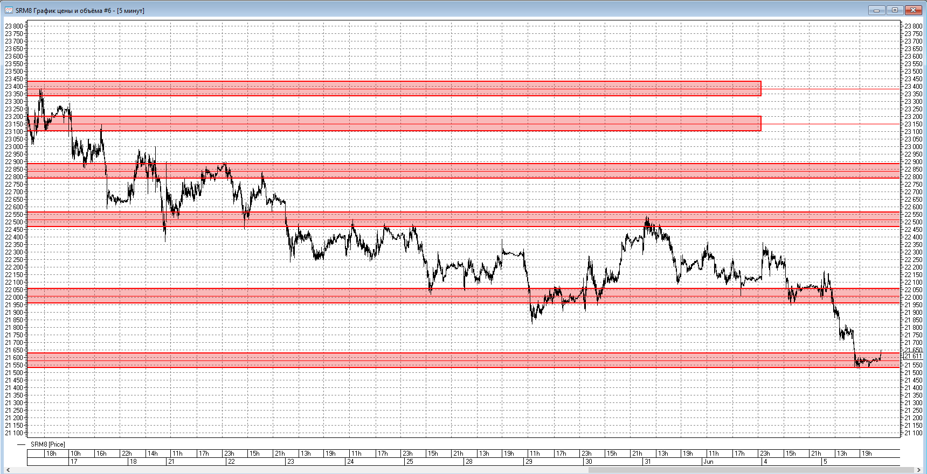The width and height of the screenshot is (927, 474).
Task: Click the current price label '21 611'
Action: [913, 356]
